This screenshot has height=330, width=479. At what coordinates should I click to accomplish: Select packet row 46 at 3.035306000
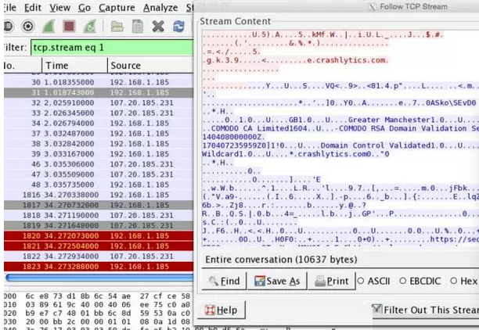(x=99, y=164)
